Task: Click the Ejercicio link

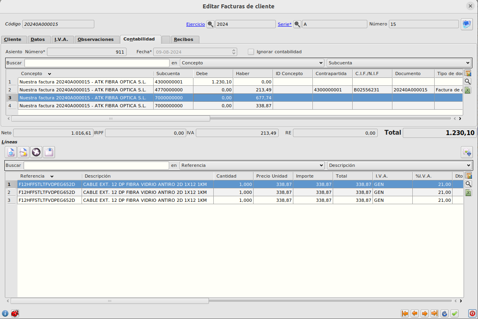Action: [195, 24]
